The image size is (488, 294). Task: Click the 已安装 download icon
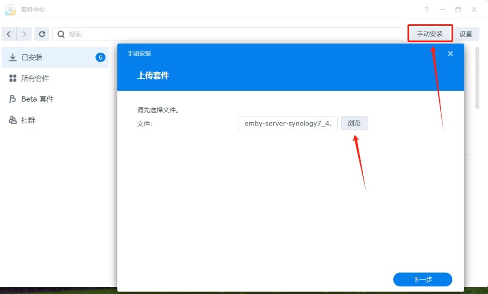tap(13, 57)
